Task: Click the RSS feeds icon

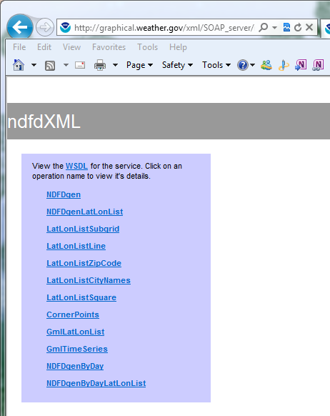Action: click(50, 65)
